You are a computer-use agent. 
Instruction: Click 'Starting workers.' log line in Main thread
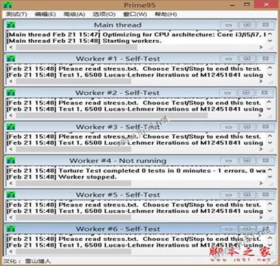pos(84,41)
